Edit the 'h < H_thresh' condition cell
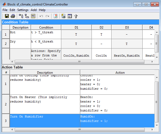The height and width of the screenshot is (134, 161). pyautogui.click(x=46, y=44)
